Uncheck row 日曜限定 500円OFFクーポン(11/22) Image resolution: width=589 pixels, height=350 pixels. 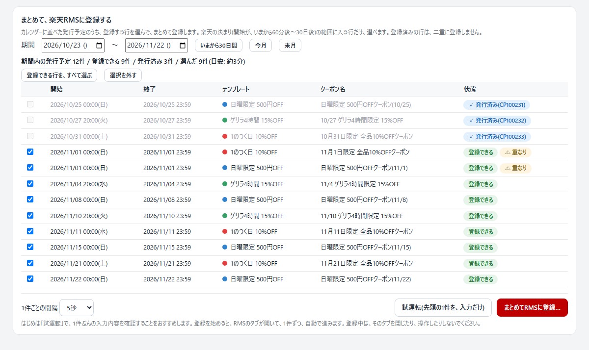point(30,279)
